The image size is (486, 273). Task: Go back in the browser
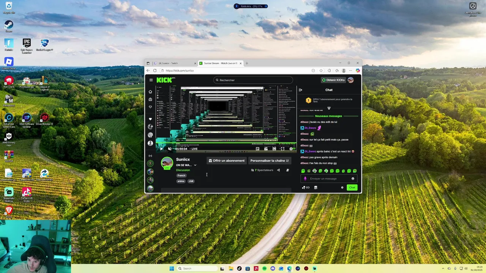pos(148,71)
